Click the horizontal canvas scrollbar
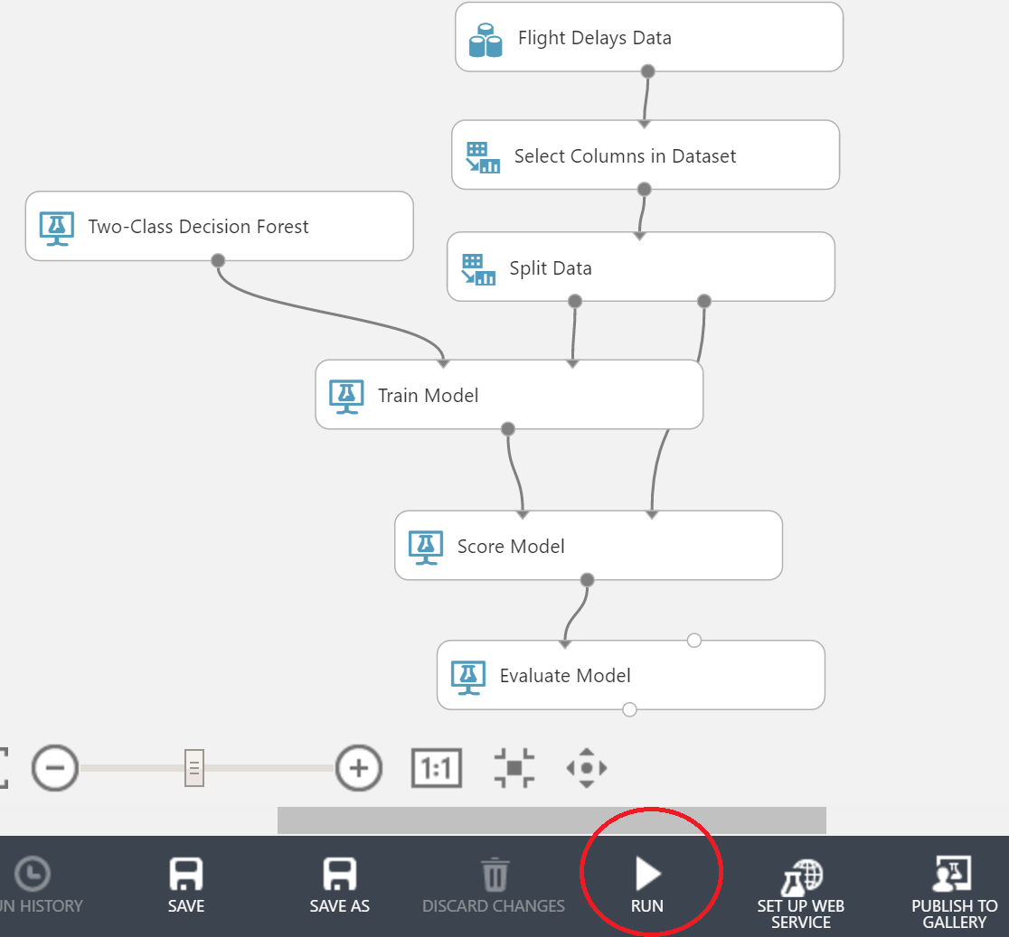Viewport: 1009px width, 937px height. click(552, 820)
